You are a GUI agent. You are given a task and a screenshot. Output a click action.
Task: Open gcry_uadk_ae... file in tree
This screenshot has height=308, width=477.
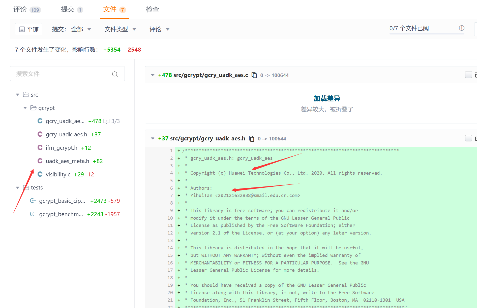[65, 121]
